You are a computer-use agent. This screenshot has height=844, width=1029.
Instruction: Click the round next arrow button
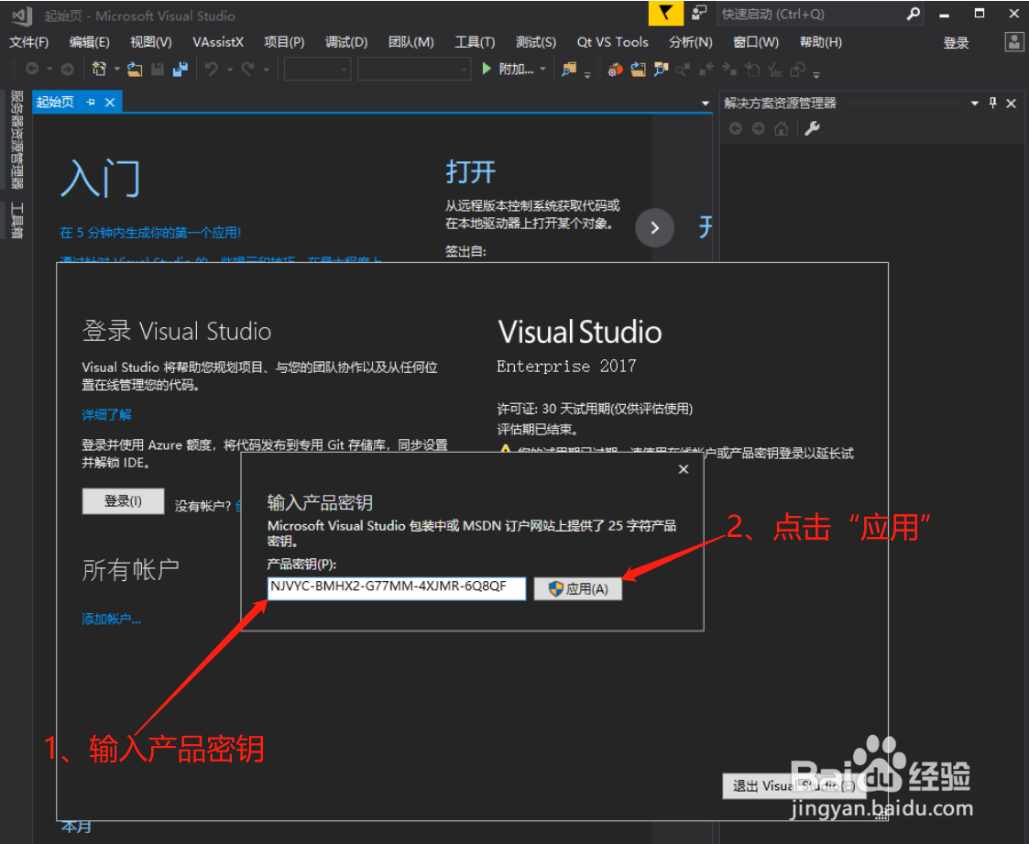click(654, 228)
